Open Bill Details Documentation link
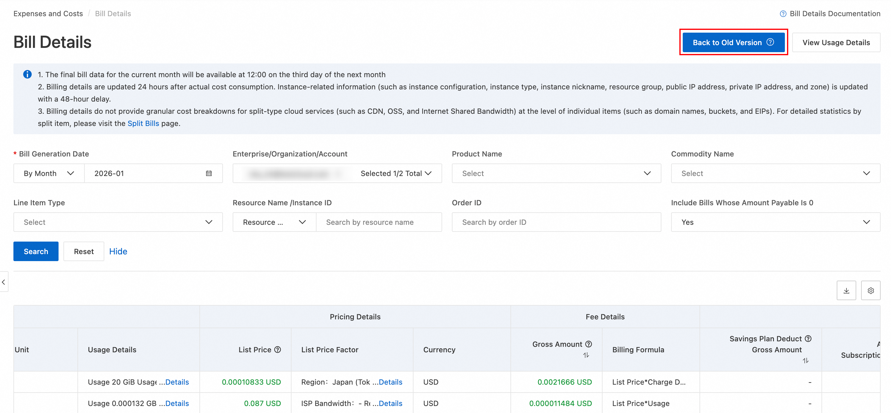 834,13
